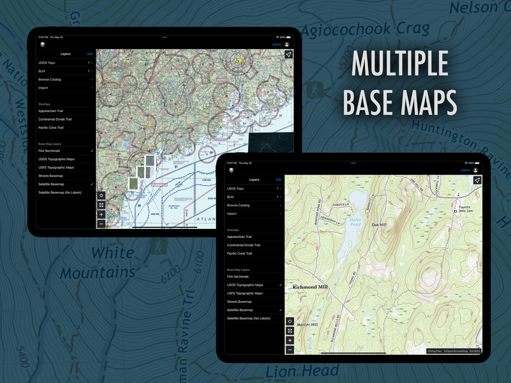This screenshot has width=511, height=383.
Task: Enable FAA Sectionals on lower iPad
Action: pyautogui.click(x=254, y=276)
